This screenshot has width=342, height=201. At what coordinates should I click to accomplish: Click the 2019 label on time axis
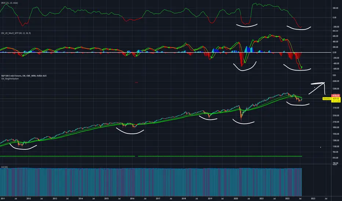210,198
